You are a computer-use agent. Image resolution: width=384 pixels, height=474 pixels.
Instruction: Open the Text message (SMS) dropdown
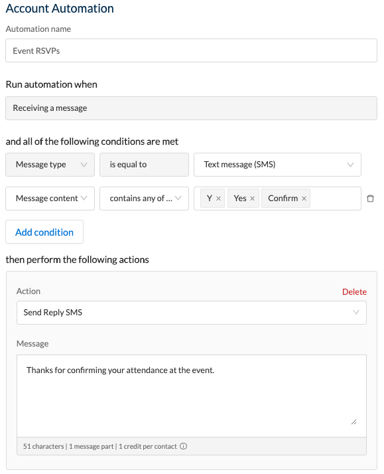pos(277,165)
